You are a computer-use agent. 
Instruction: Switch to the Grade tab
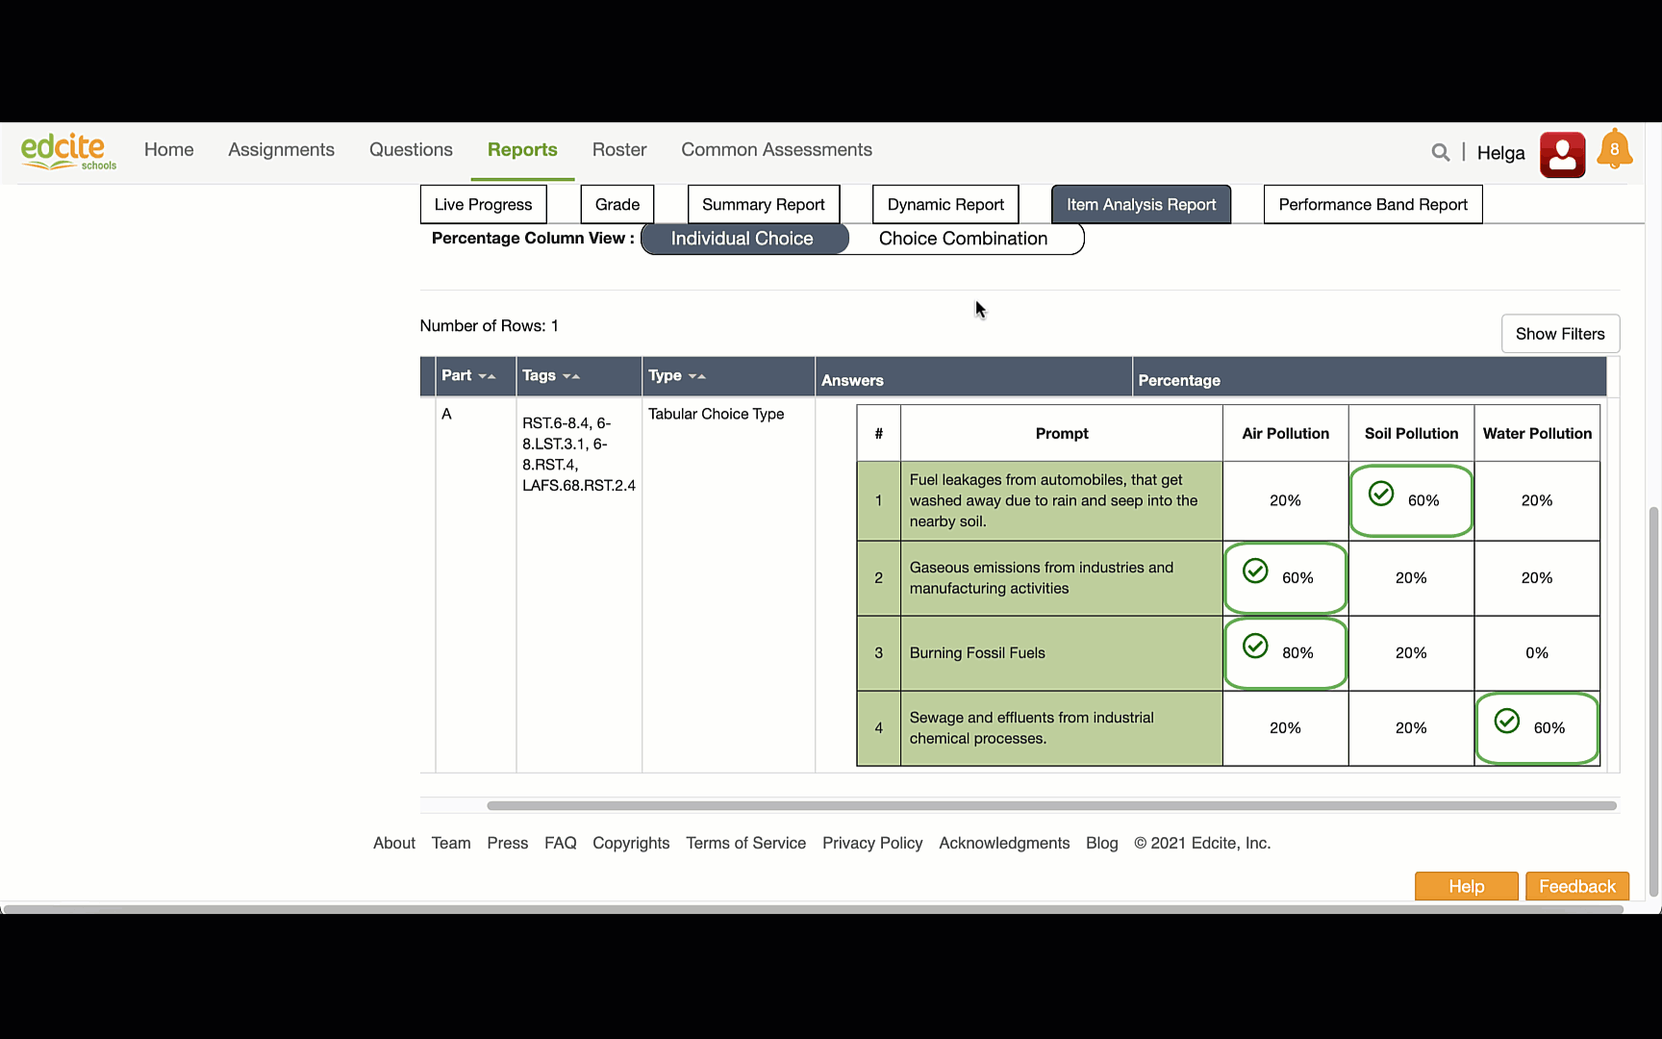(x=617, y=205)
